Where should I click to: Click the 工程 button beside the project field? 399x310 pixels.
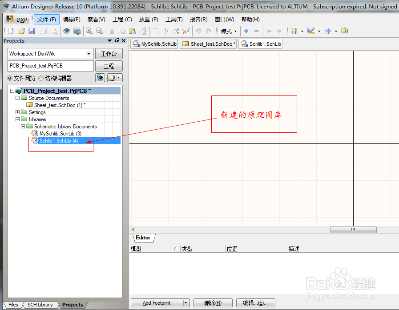(109, 66)
